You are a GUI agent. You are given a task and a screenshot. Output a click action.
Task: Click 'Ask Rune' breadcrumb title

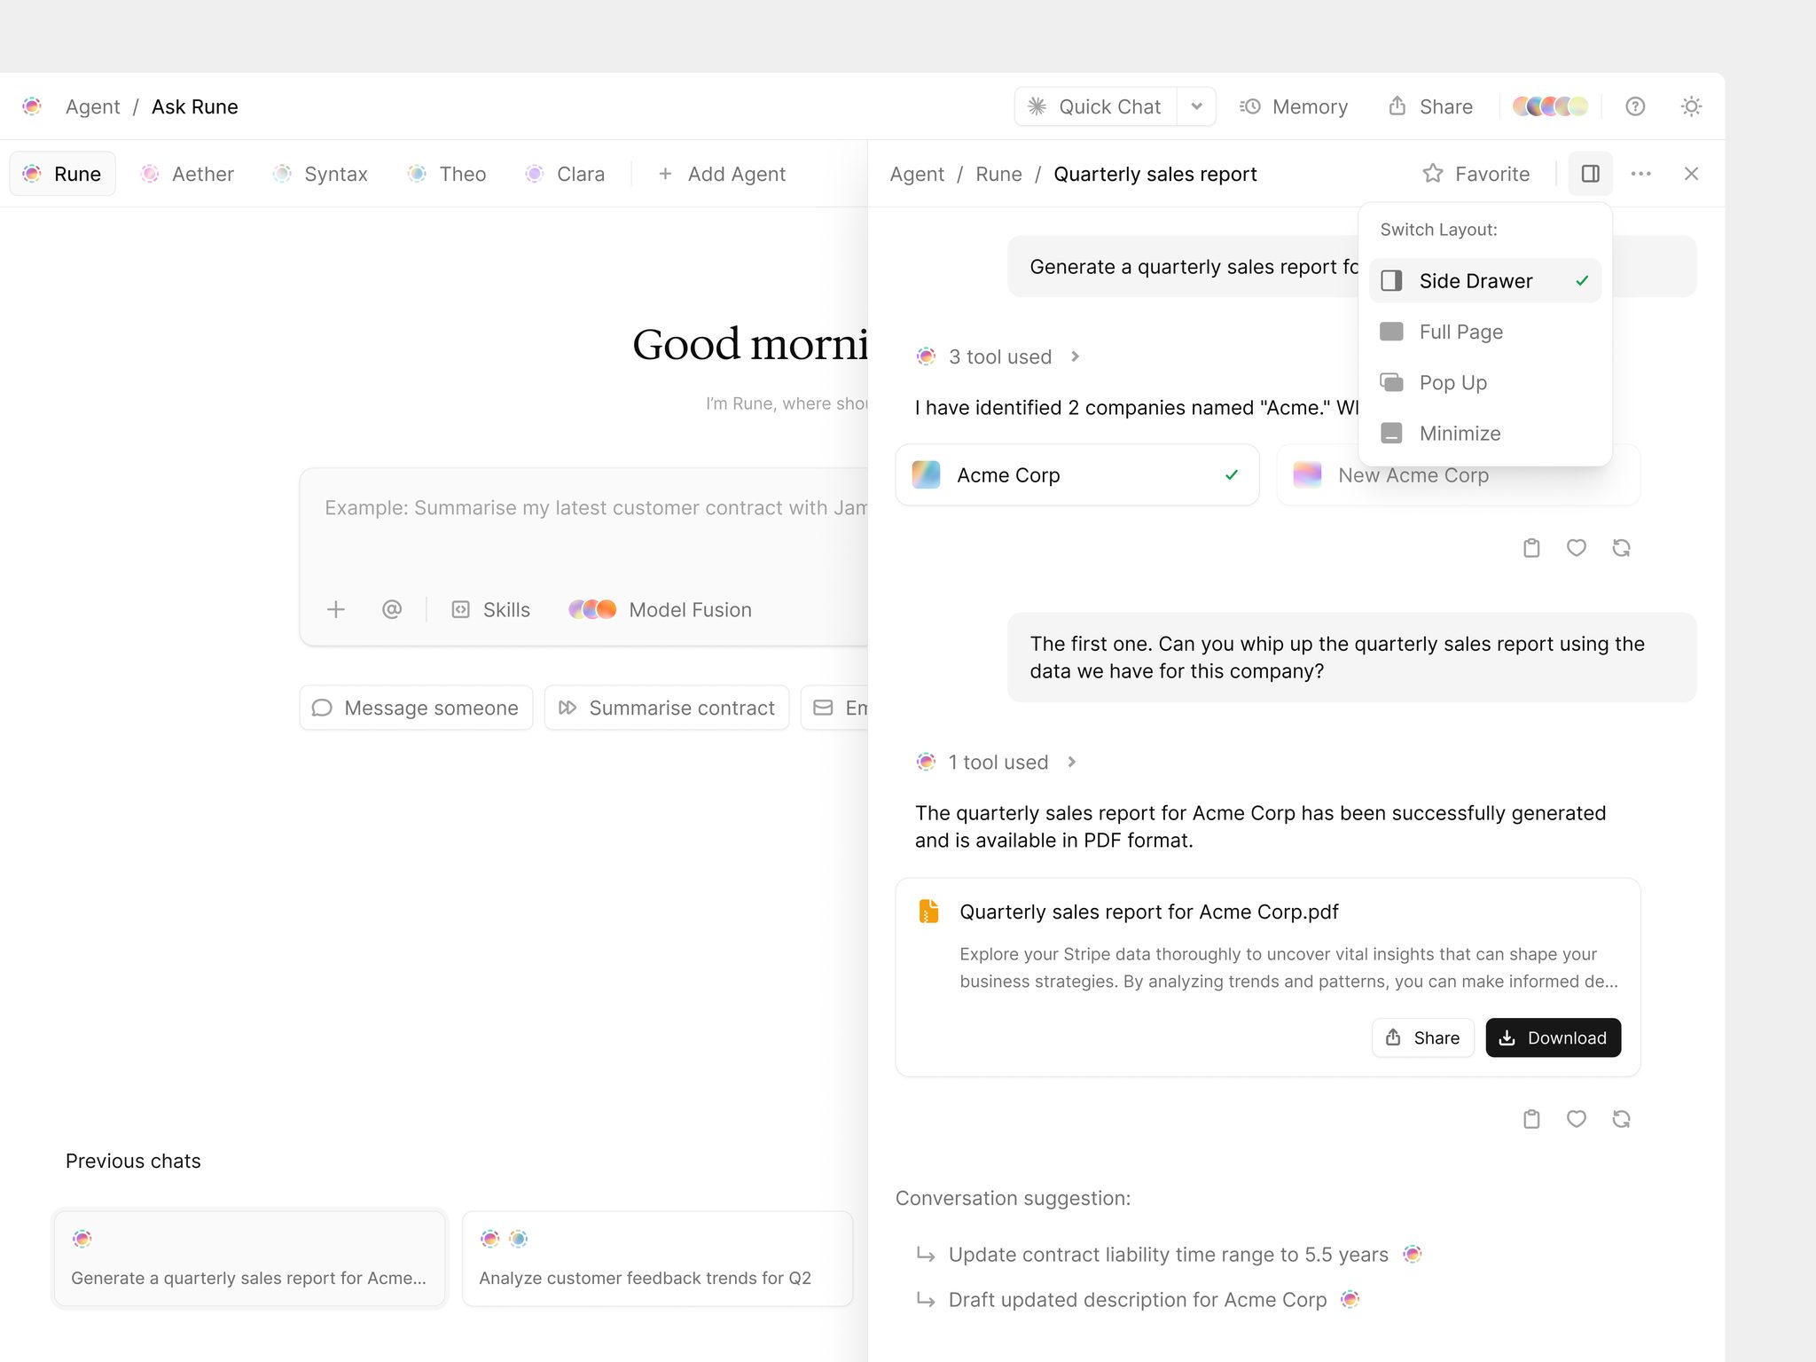click(x=195, y=106)
